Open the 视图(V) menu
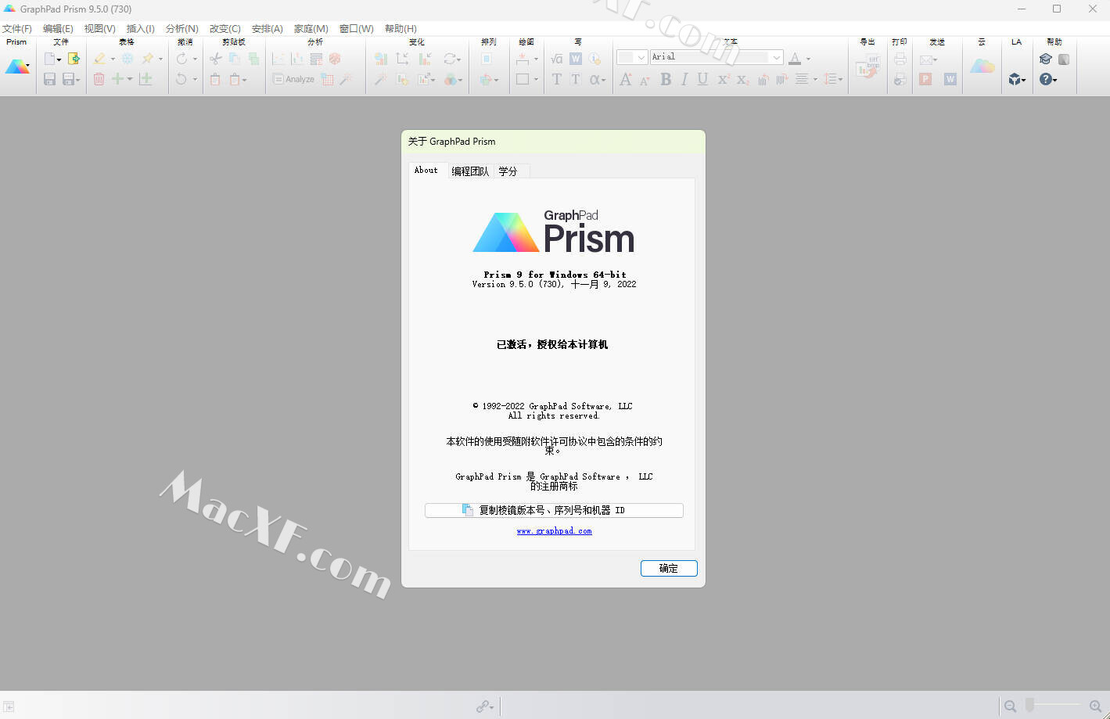This screenshot has width=1110, height=719. 99,29
